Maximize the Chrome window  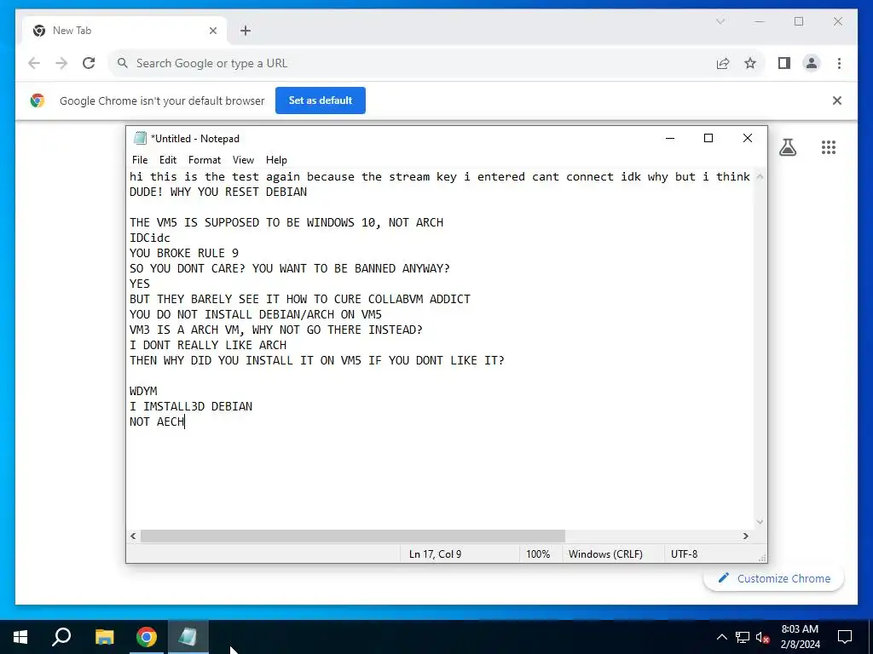[x=798, y=21]
